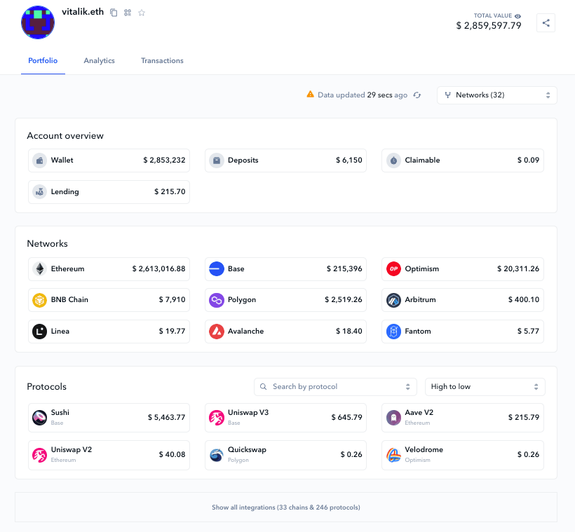Select the Deposits value $ 6,150
This screenshot has height=532, width=575.
pyautogui.click(x=349, y=161)
